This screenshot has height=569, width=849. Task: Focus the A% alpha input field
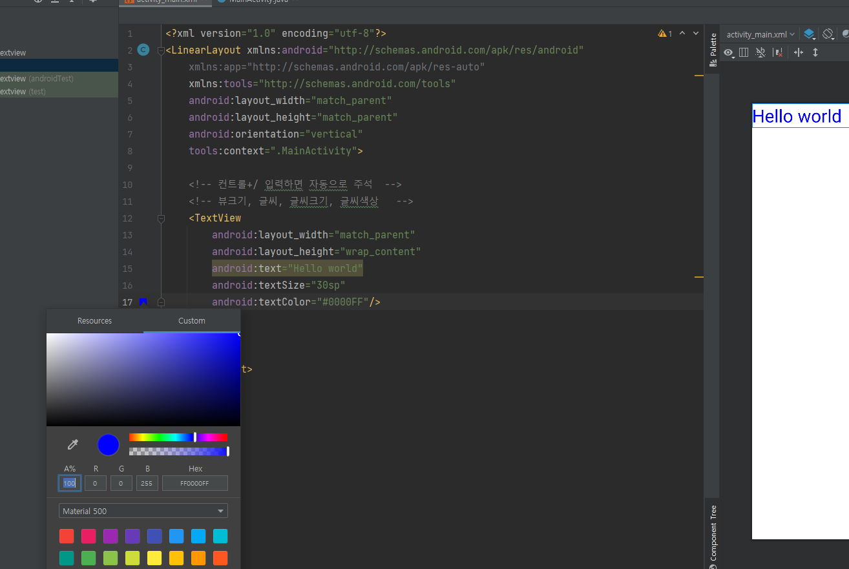70,483
